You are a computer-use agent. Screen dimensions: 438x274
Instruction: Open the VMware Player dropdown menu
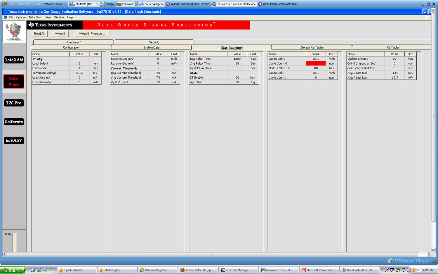55,4
